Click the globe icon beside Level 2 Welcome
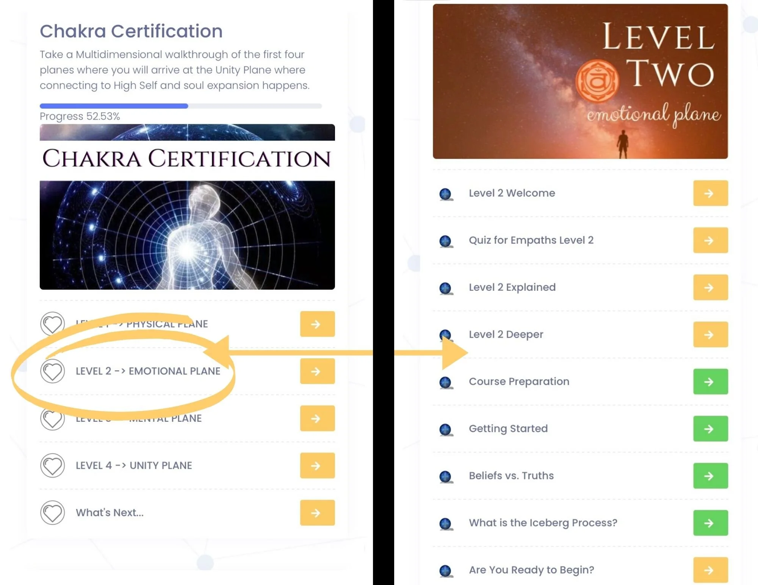 coord(446,194)
